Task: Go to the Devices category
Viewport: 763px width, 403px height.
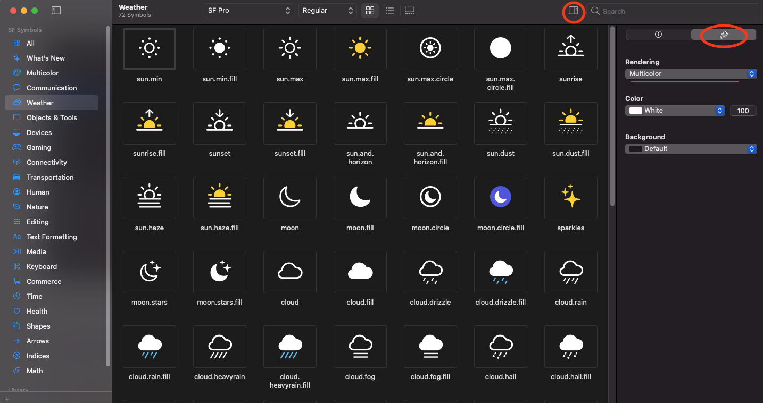Action: 52,132
